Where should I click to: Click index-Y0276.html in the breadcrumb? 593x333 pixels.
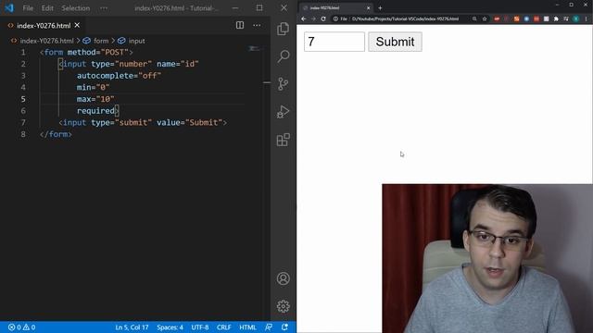(46, 41)
